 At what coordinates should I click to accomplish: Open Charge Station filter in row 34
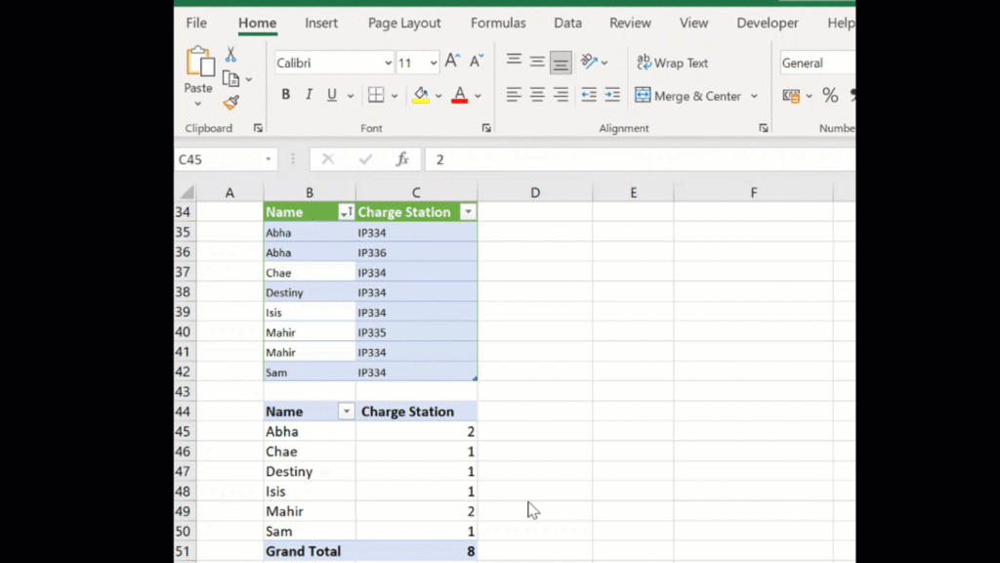pos(468,212)
